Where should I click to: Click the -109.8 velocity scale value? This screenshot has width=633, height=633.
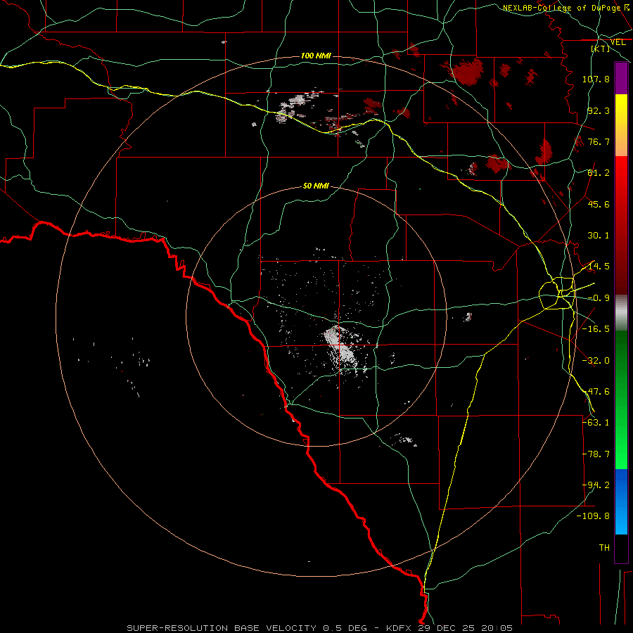tap(594, 516)
